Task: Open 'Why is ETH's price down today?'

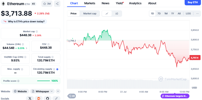Action: pos(24,22)
